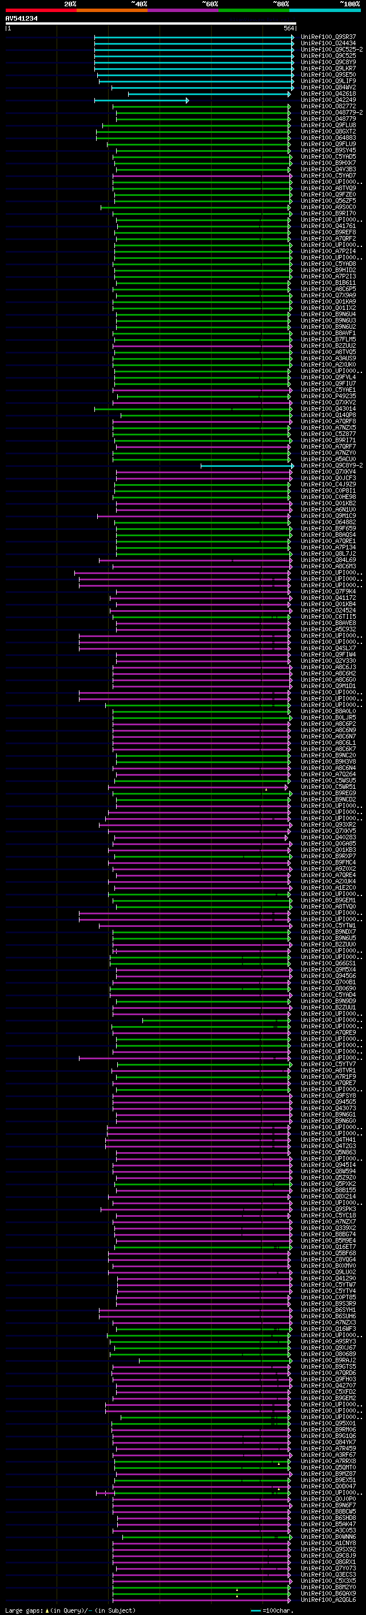
Task: Select label UniRef100_B0LJR5
Action: [x=328, y=718]
